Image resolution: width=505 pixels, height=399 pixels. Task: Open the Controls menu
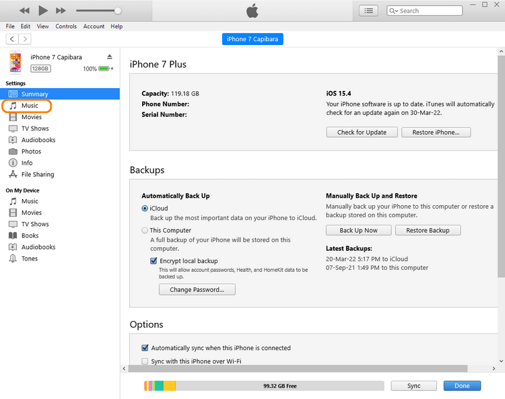click(66, 26)
